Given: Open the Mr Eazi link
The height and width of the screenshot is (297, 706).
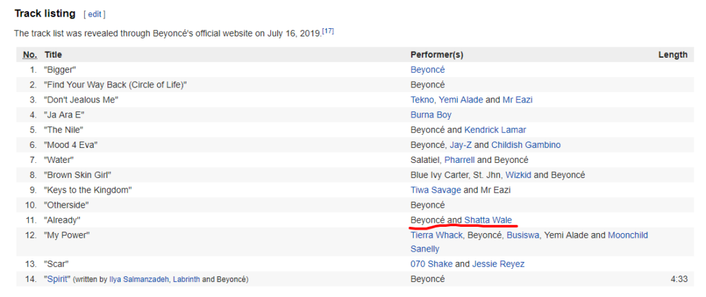Looking at the screenshot, I should tap(517, 100).
